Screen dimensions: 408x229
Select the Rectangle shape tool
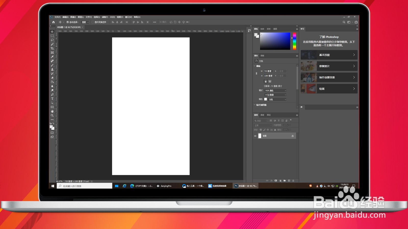(52, 107)
